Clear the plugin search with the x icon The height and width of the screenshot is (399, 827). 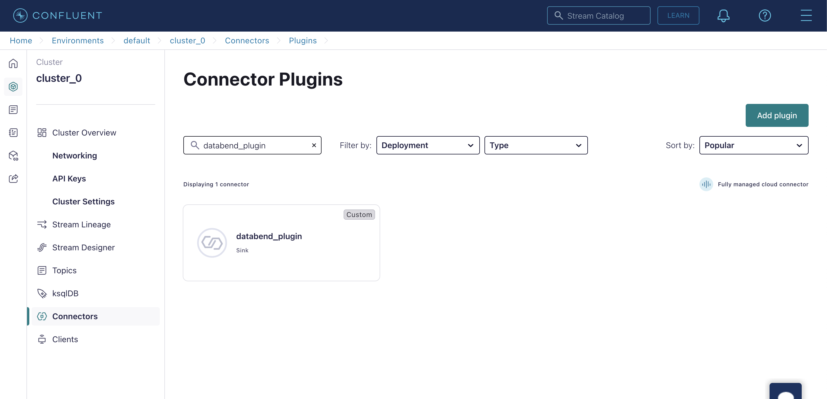click(x=314, y=145)
